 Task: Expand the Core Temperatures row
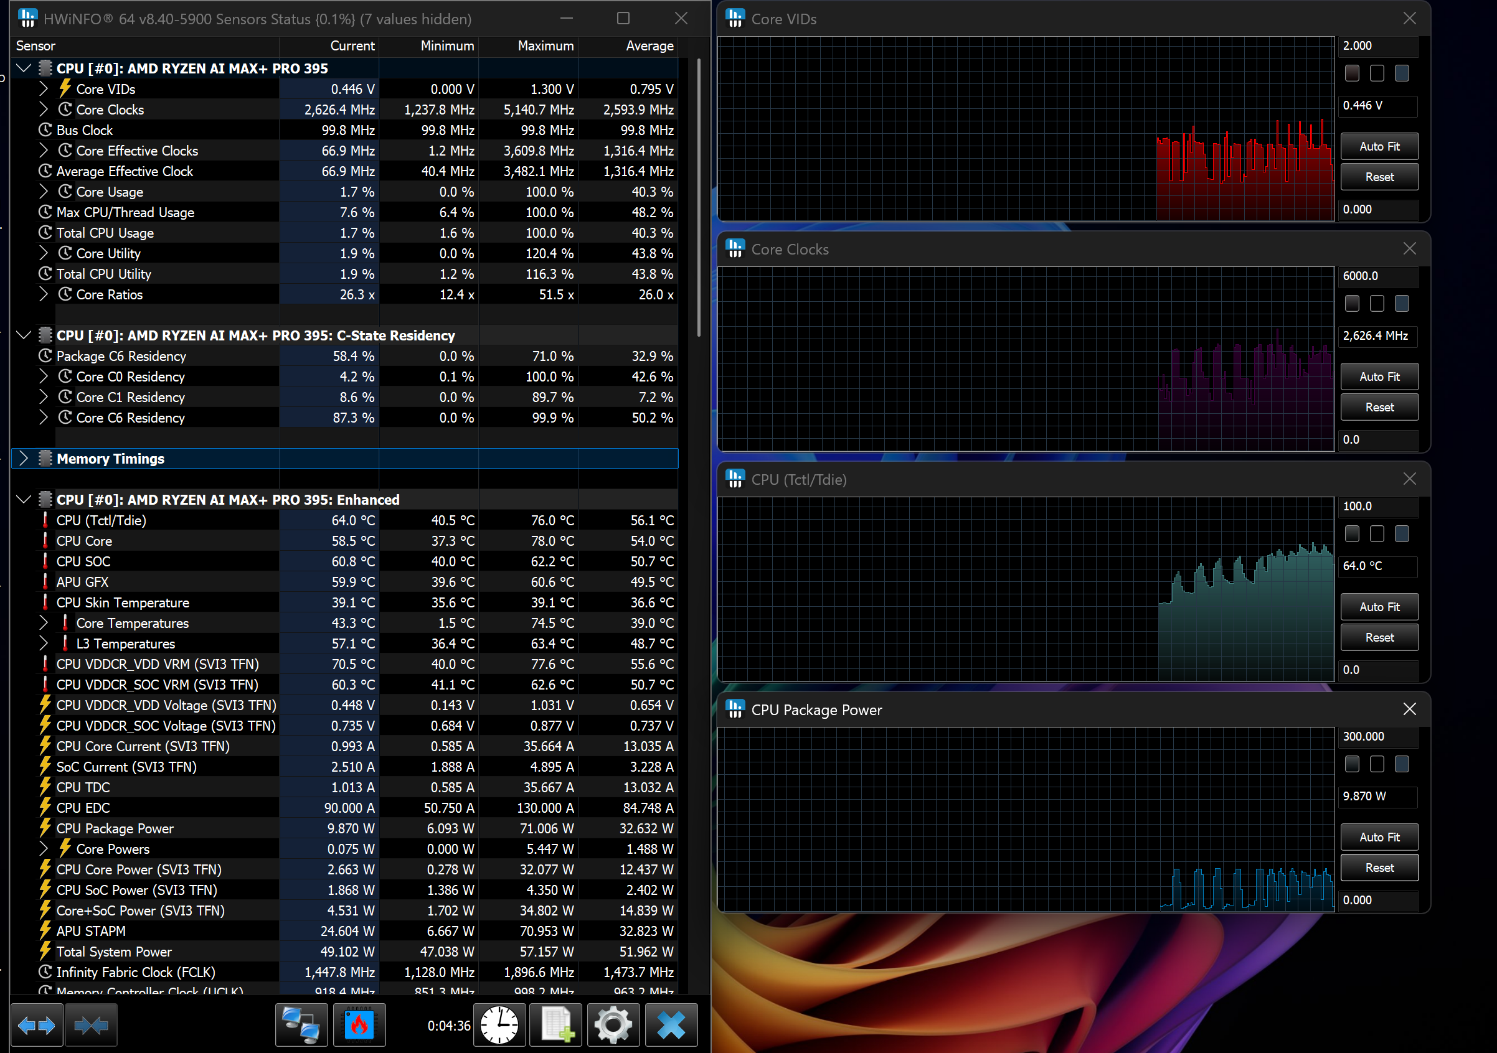[43, 623]
